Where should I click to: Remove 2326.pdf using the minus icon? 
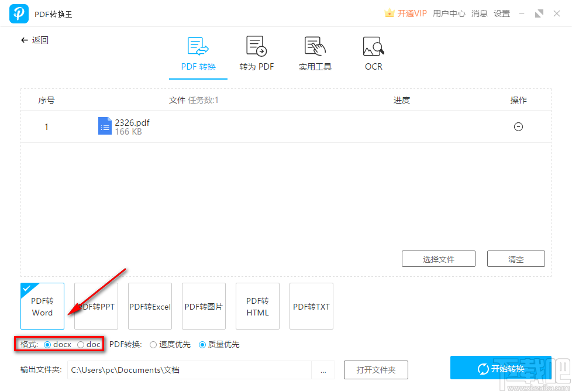(518, 126)
